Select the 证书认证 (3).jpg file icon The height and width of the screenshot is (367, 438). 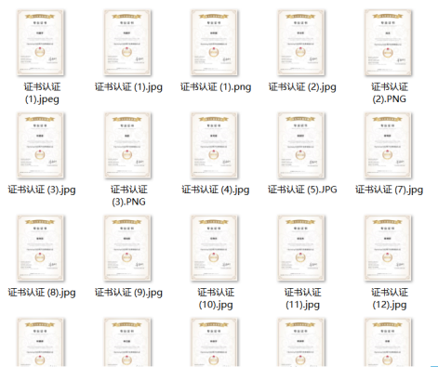[40, 145]
